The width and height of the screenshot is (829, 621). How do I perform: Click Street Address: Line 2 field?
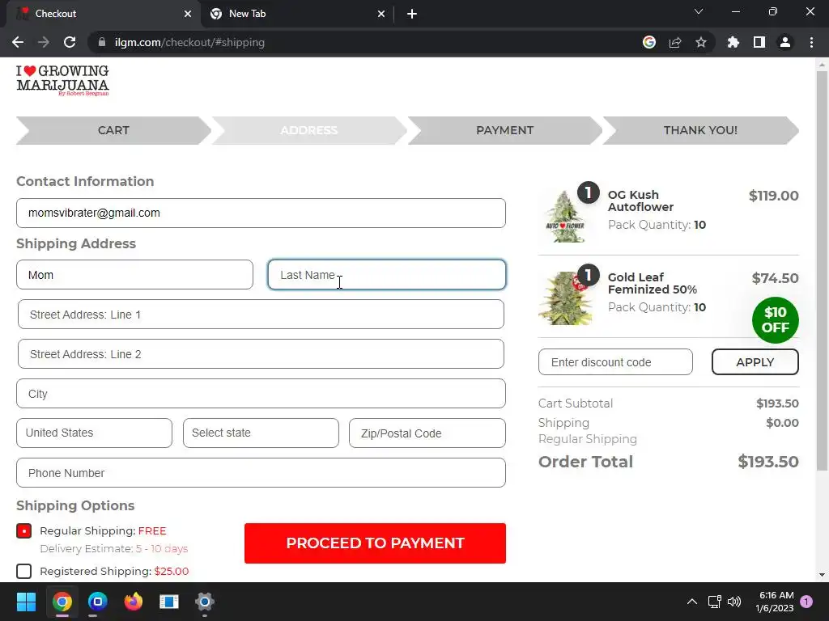(x=261, y=354)
